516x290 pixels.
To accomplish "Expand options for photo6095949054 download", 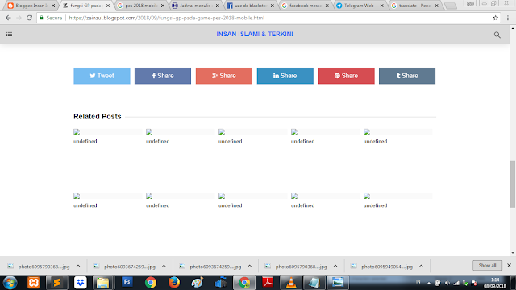I will (421, 267).
